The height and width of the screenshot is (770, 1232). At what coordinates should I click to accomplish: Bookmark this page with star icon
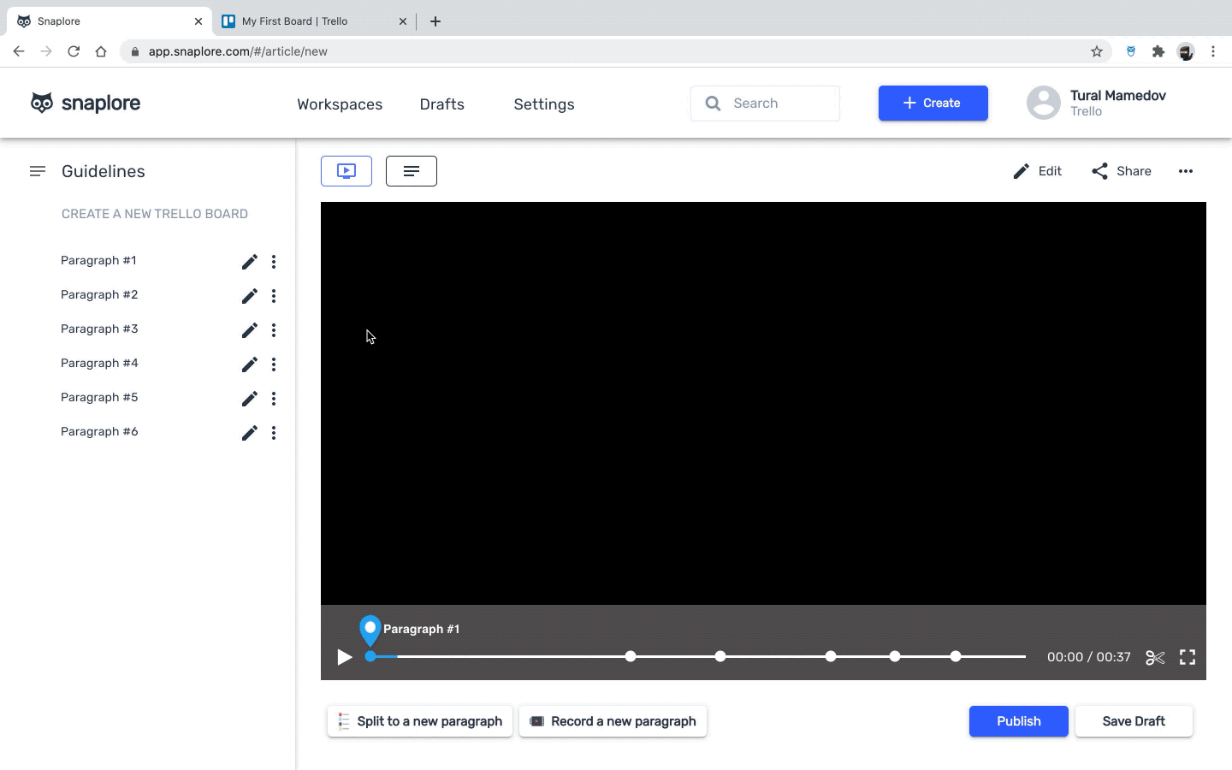[1097, 51]
